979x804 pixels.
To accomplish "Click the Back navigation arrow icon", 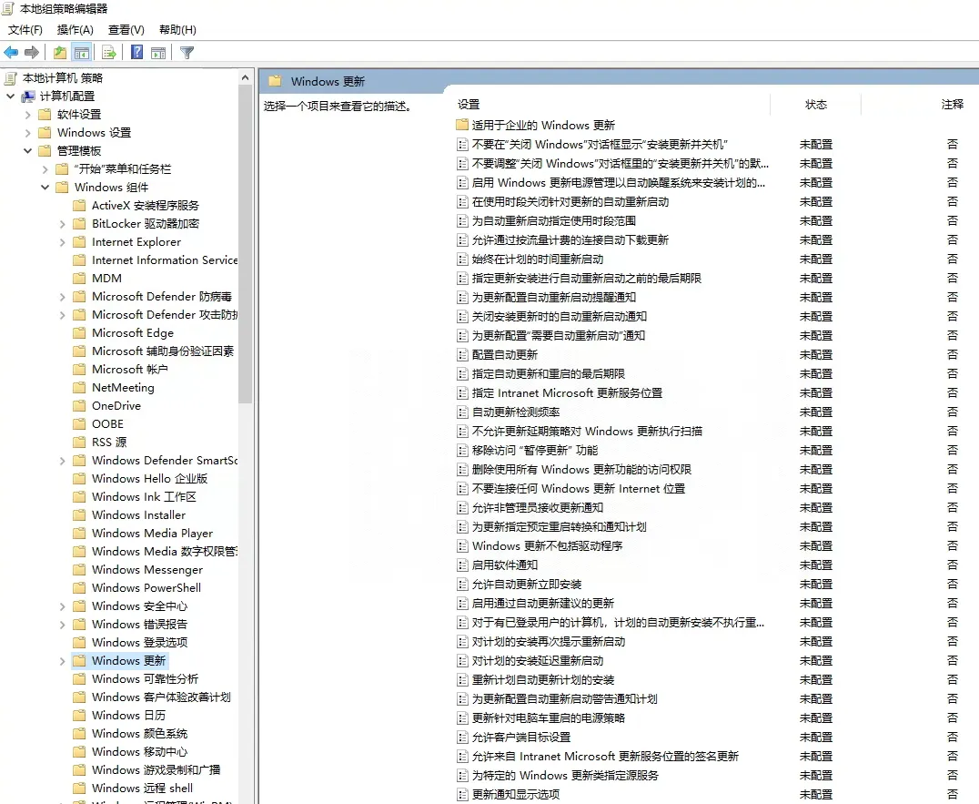I will click(11, 52).
